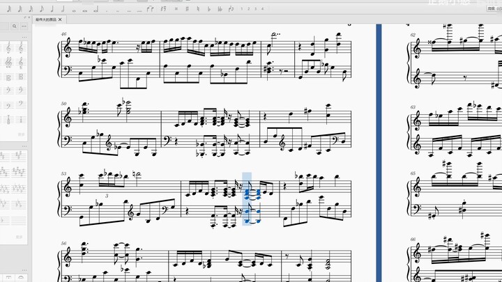The image size is (502, 282).
Task: Apply natural accidental from toolbar
Action: (198, 9)
